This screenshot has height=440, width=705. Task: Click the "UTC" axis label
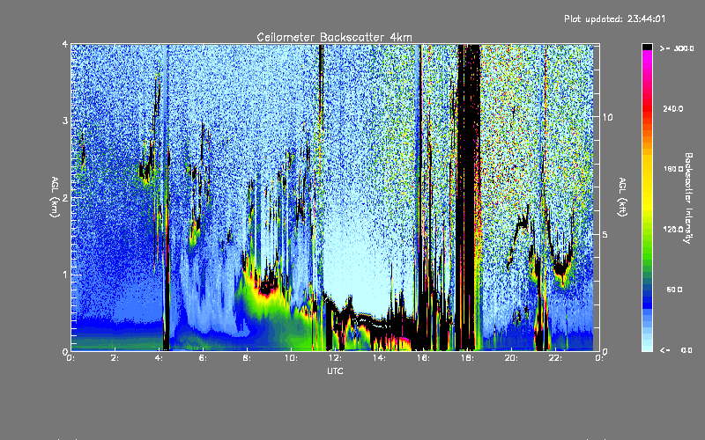(335, 370)
